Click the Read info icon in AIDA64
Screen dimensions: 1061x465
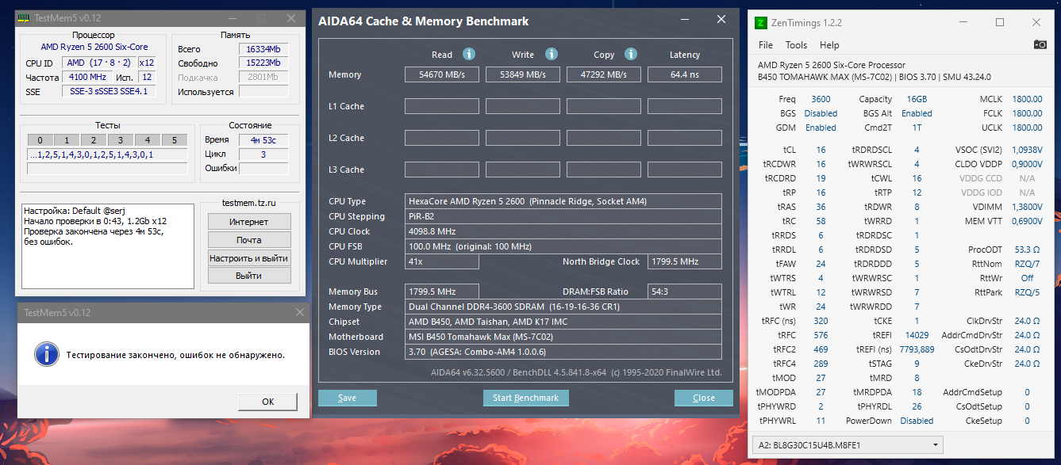click(x=469, y=54)
